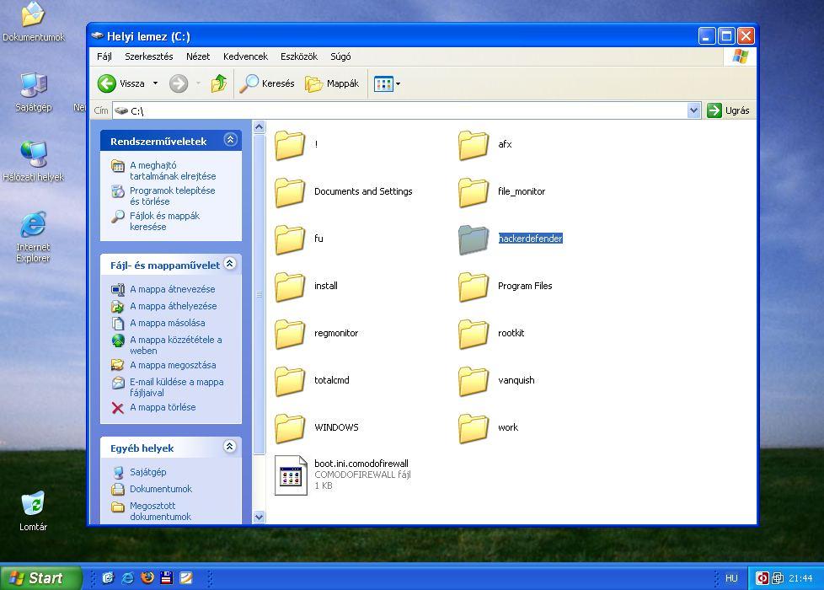Click the Start button
The width and height of the screenshot is (824, 590).
tap(41, 578)
